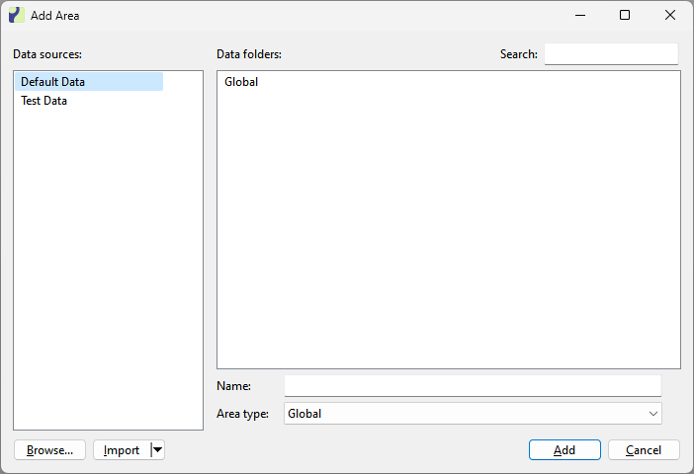The width and height of the screenshot is (694, 474).
Task: Focus the Search input field
Action: (x=611, y=54)
